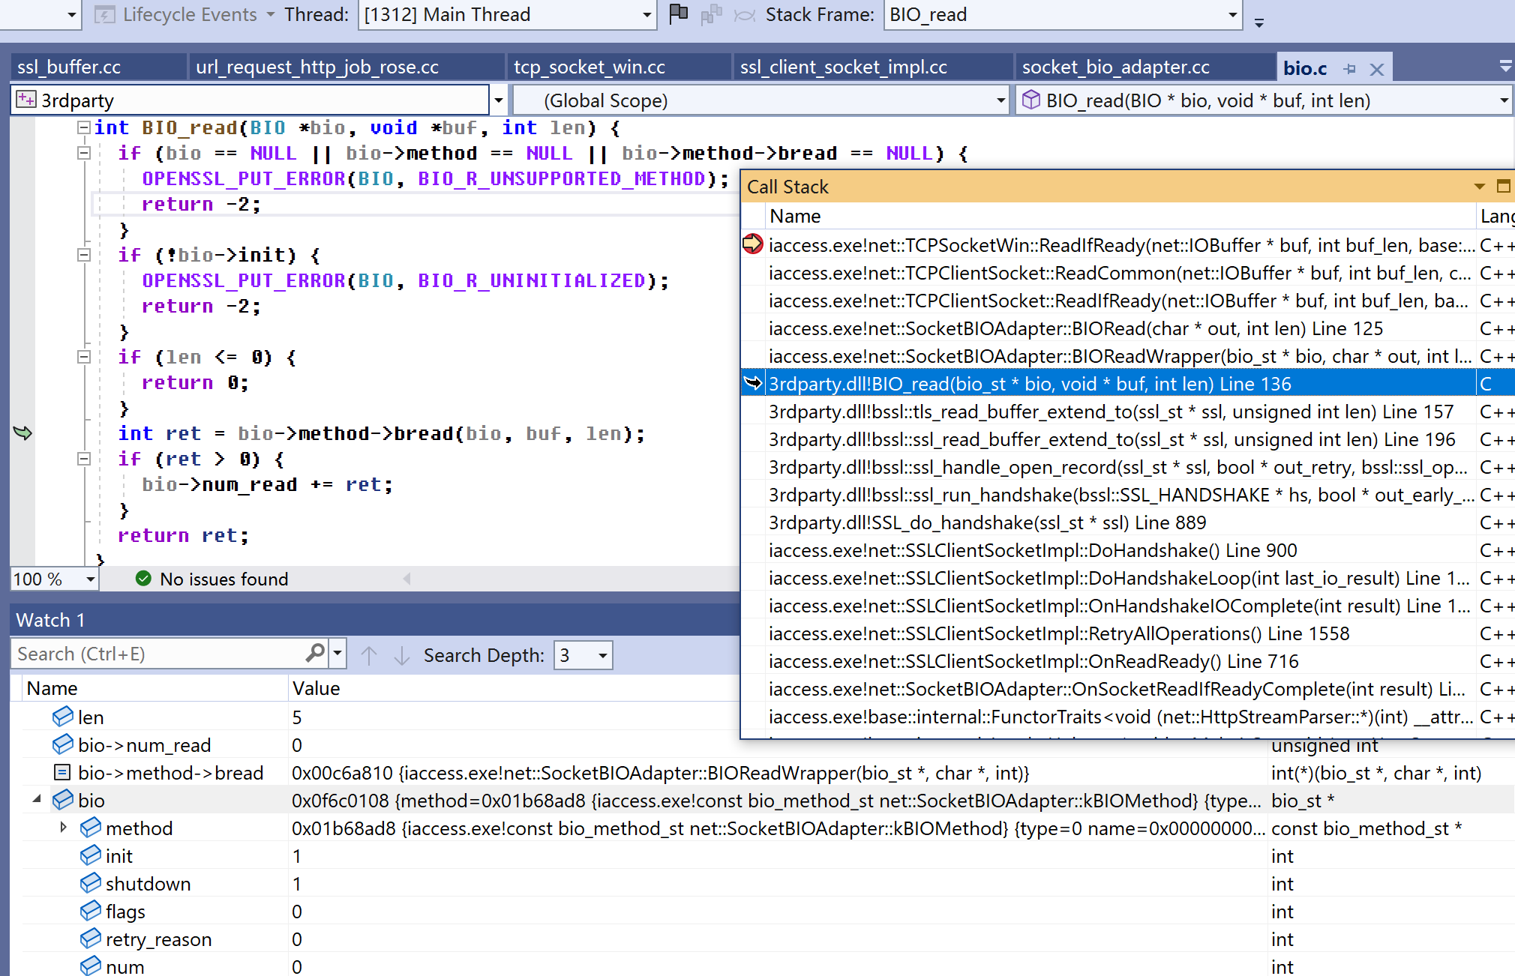Open the 100 % zoom dropdown
Viewport: 1515px width, 976px height.
(x=91, y=579)
